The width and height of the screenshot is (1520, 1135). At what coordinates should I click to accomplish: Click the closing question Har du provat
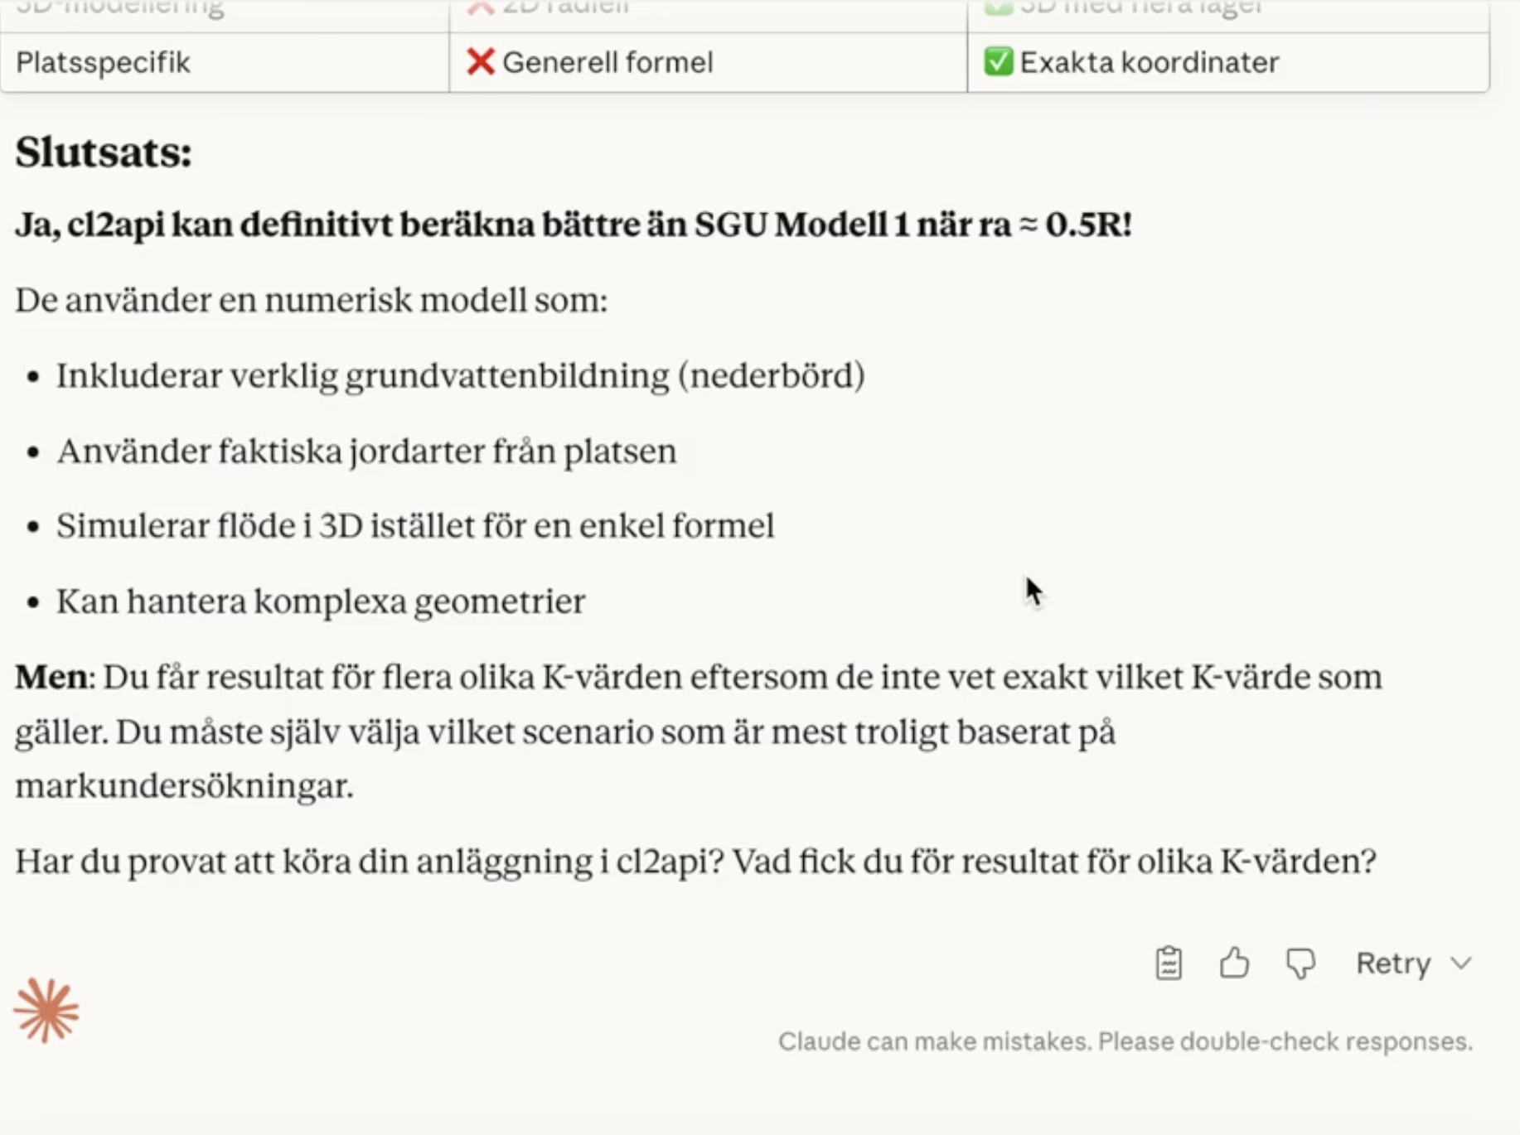pyautogui.click(x=695, y=862)
